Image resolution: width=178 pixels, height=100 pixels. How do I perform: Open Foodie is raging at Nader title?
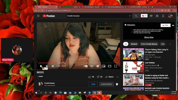[157, 77]
